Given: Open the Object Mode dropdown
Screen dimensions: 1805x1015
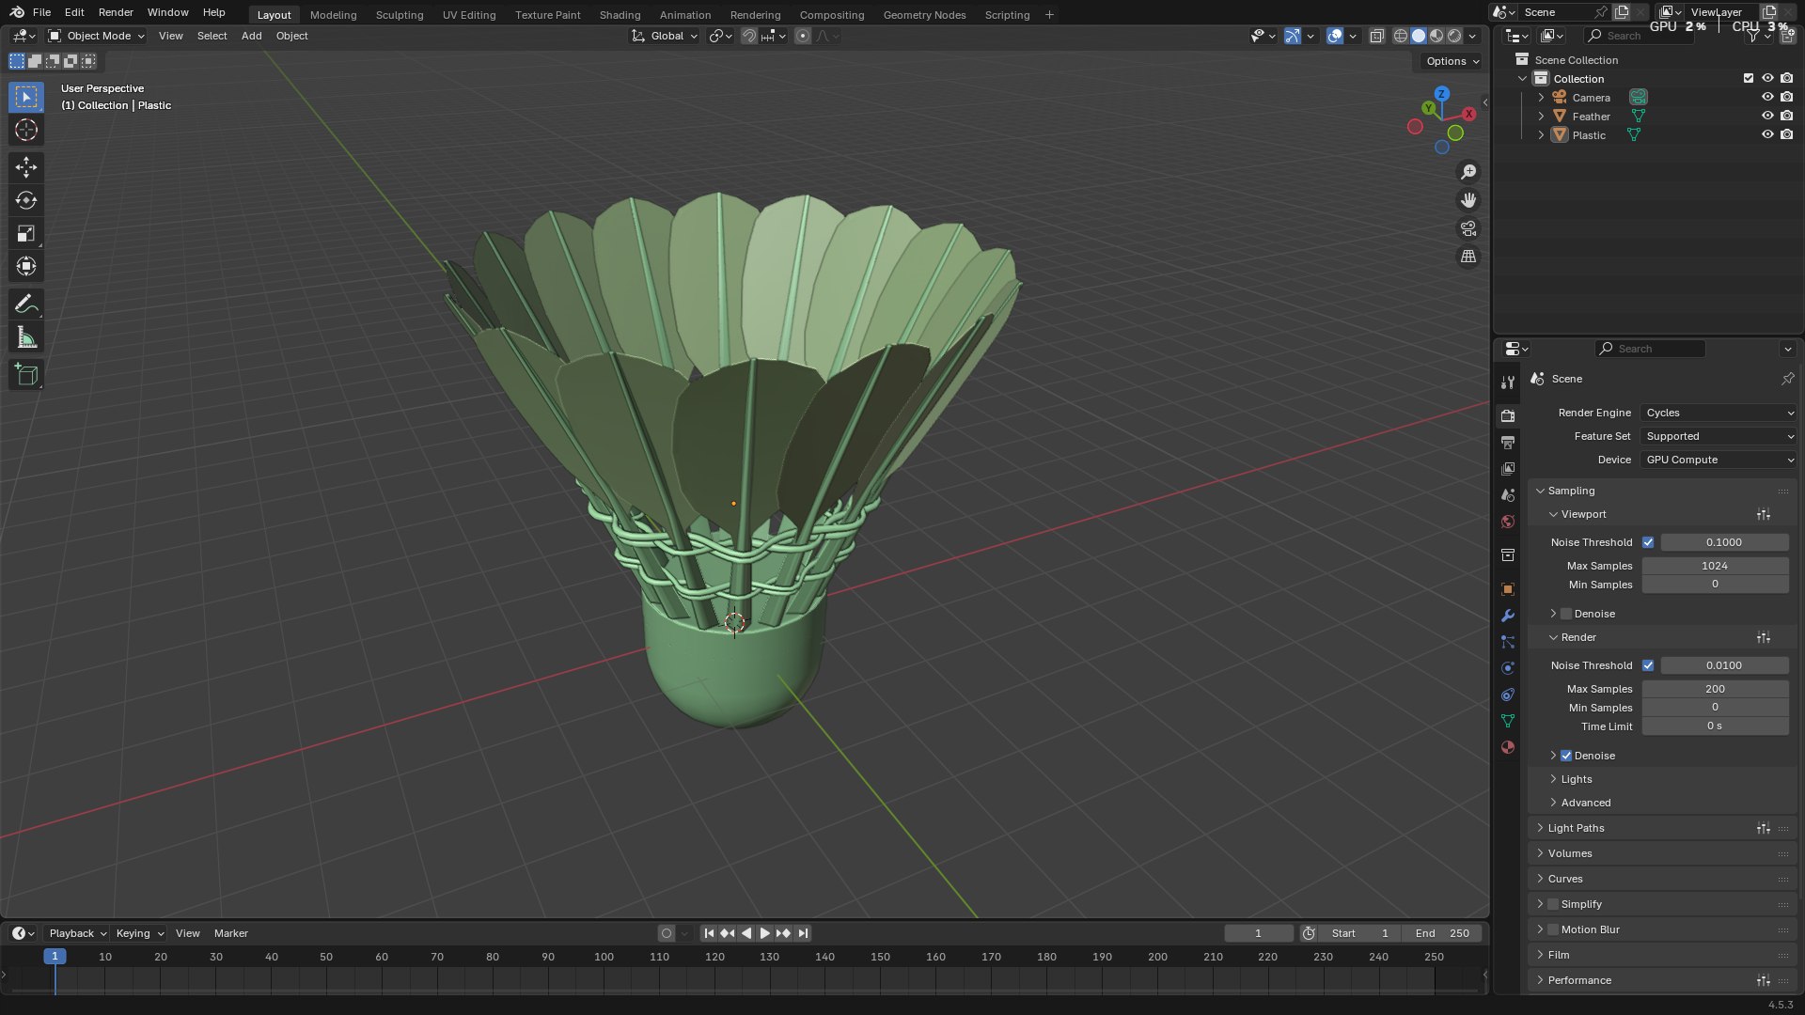Looking at the screenshot, I should tap(96, 36).
